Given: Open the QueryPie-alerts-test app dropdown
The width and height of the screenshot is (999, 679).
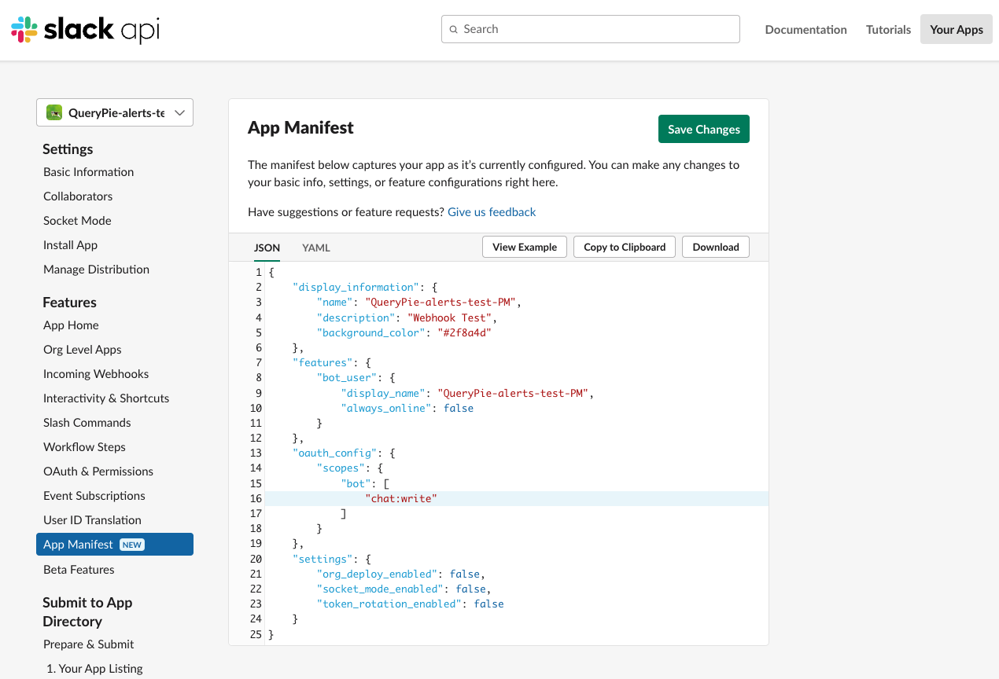Looking at the screenshot, I should click(115, 112).
